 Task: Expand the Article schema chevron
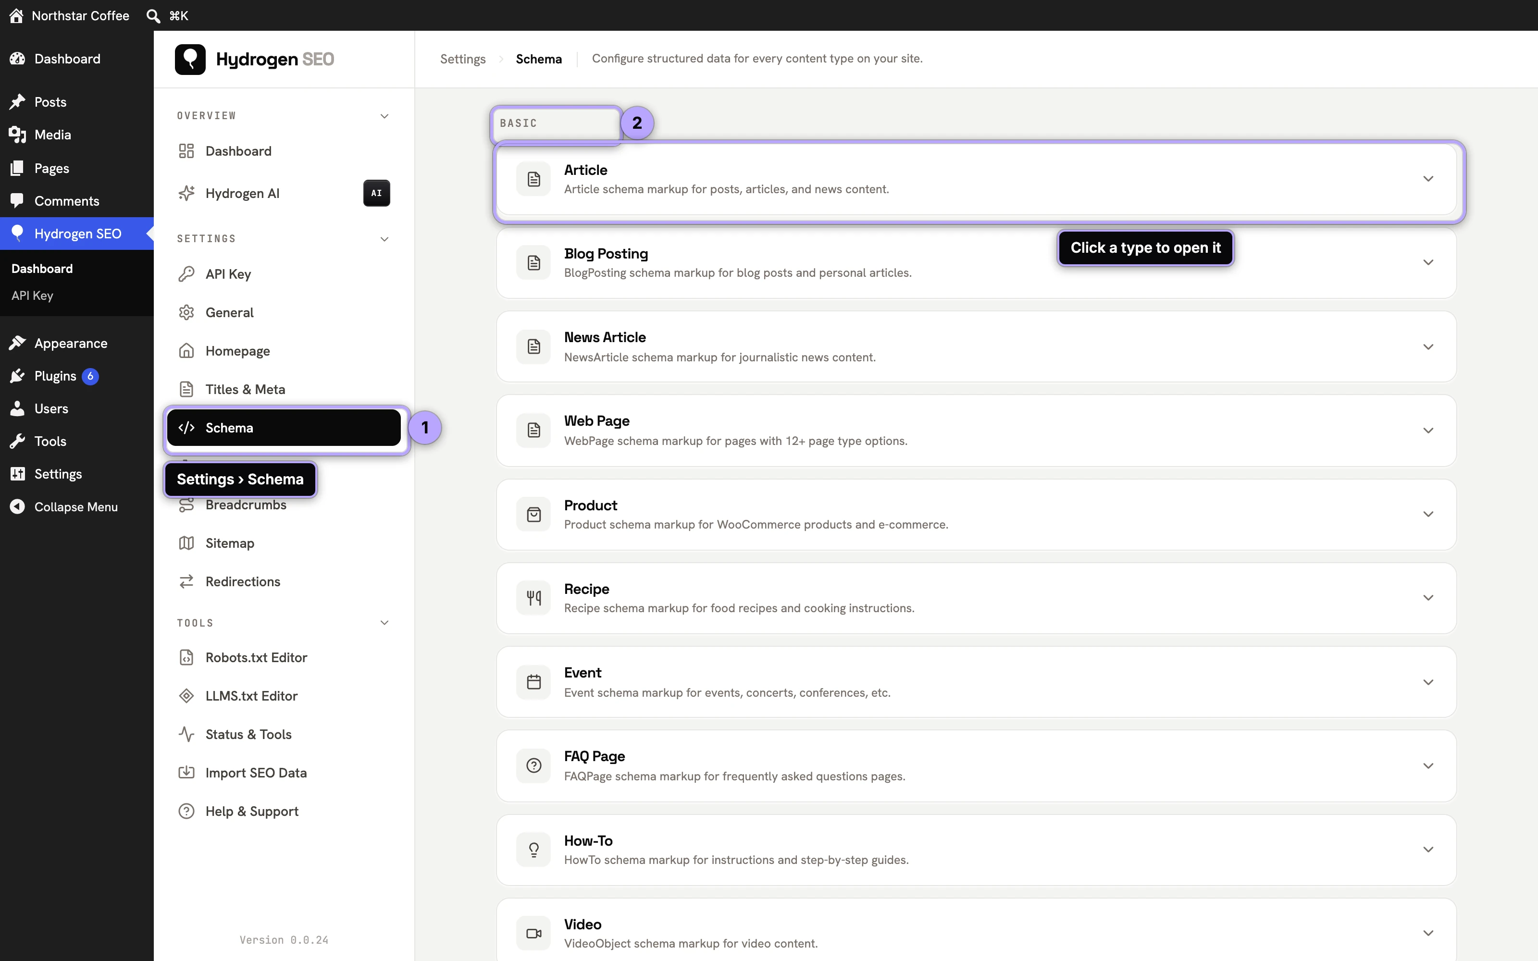point(1428,179)
